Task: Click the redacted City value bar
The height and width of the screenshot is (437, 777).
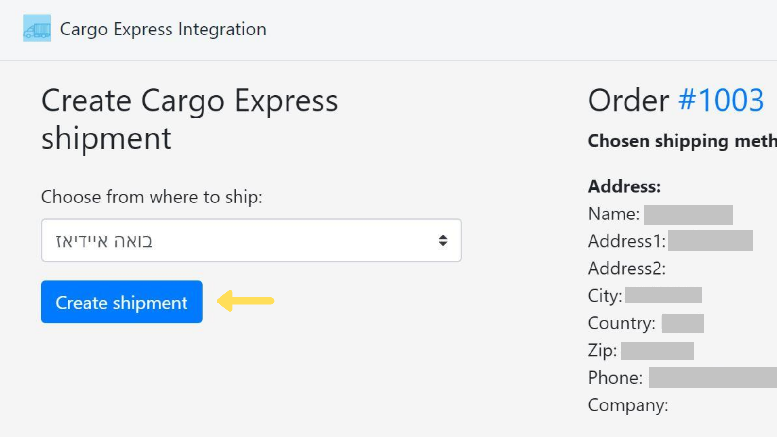Action: coord(663,295)
